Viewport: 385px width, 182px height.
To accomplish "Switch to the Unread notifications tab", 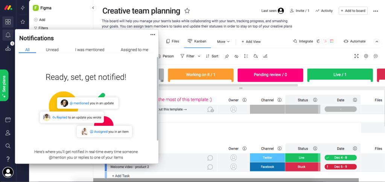I will pyautogui.click(x=52, y=50).
